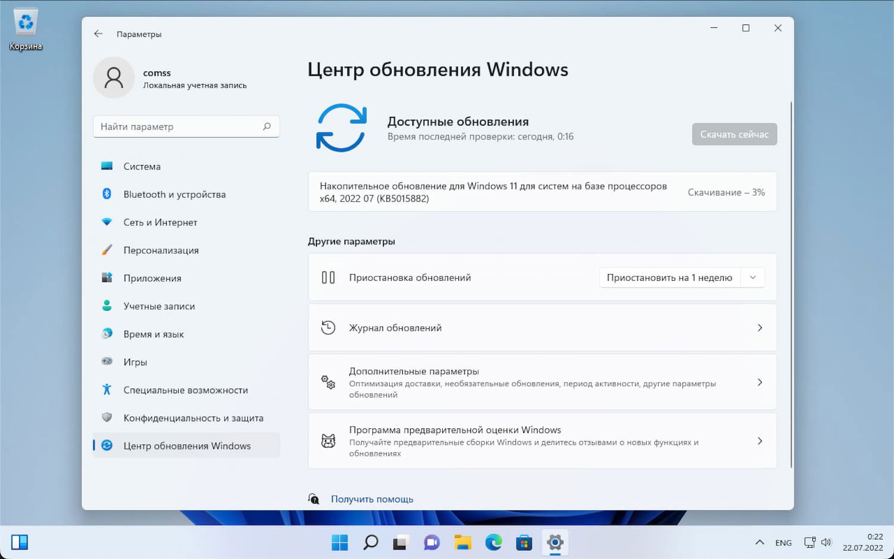
Task: Click the Учетные записи person icon
Action: (107, 306)
